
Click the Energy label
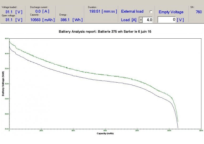(63, 15)
